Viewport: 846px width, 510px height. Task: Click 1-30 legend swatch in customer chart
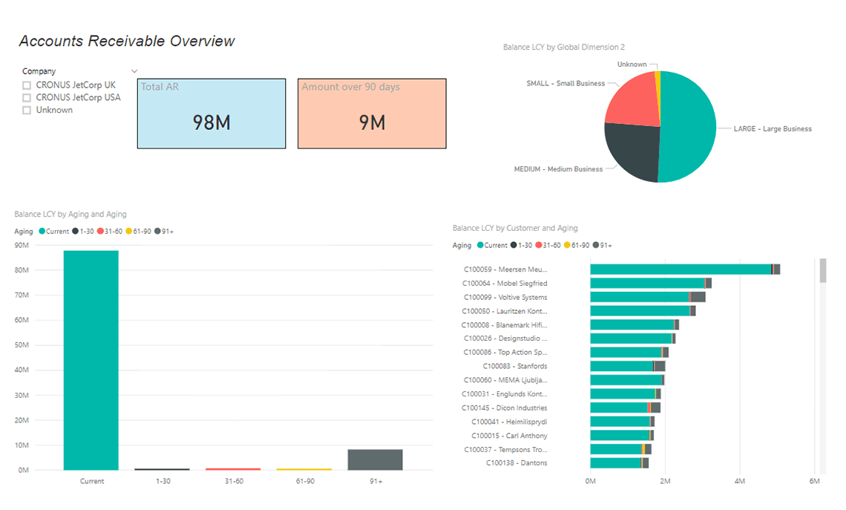(514, 245)
